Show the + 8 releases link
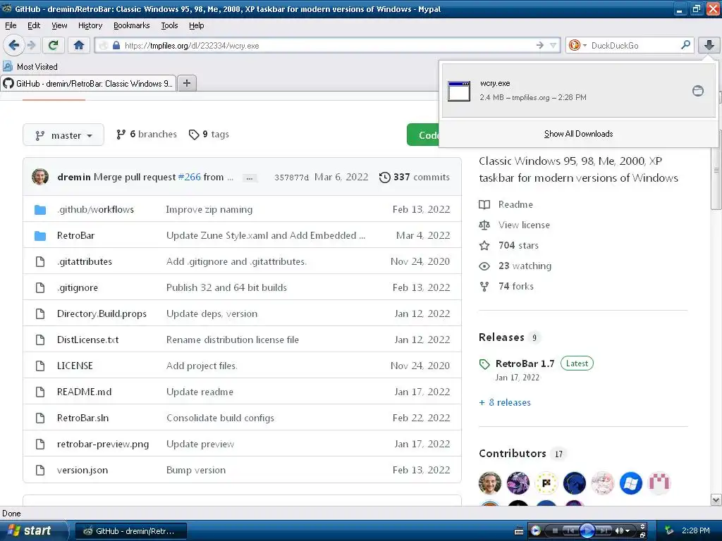Viewport: 722px width, 541px height. [505, 402]
